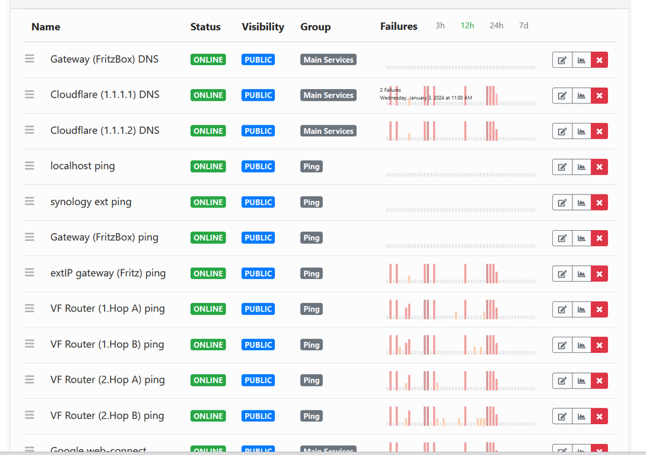This screenshot has height=455, width=646.
Task: Click Main Services group badge for Cloudflare (1.1.1.2) DNS
Action: (x=328, y=131)
